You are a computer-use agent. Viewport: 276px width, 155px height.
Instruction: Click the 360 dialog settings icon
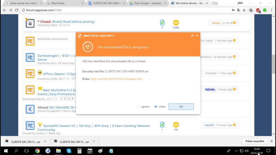pos(192,36)
